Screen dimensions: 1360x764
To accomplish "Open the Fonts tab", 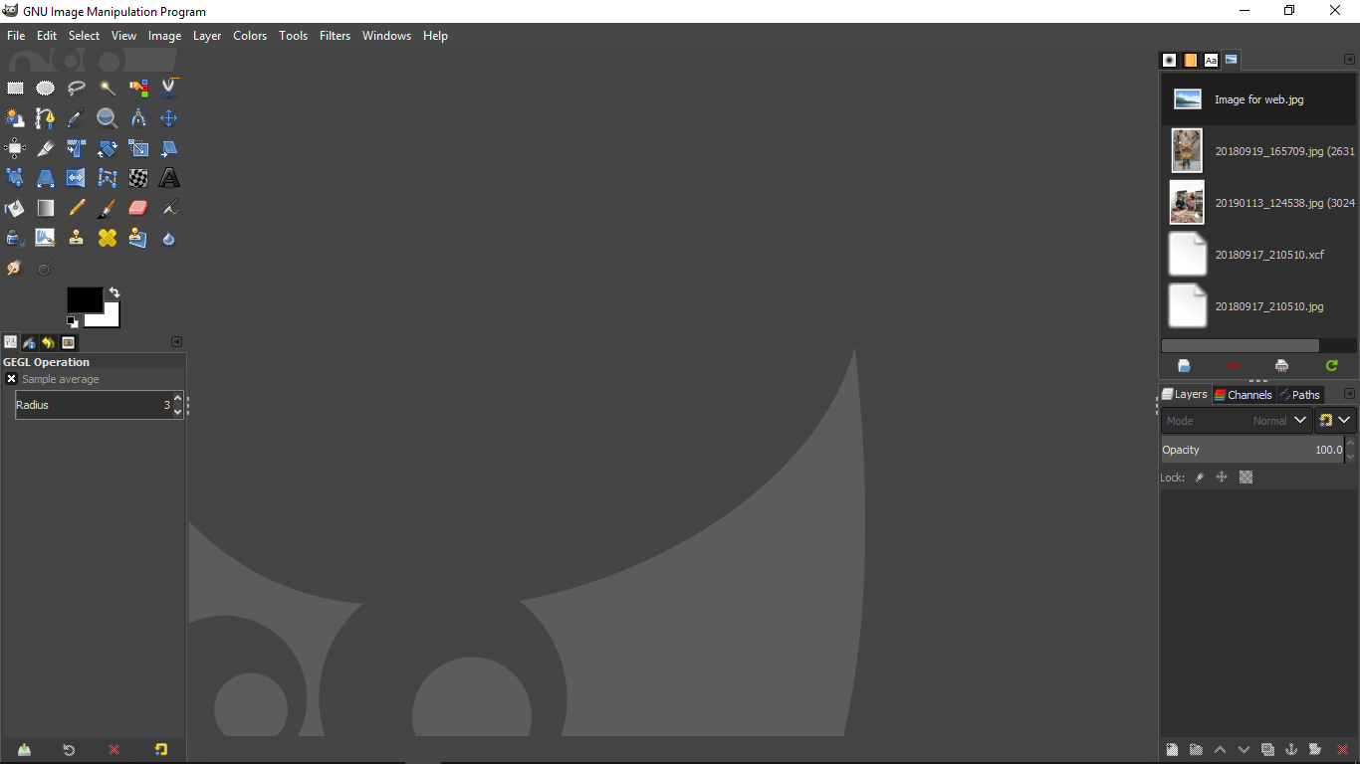I will coord(1211,60).
